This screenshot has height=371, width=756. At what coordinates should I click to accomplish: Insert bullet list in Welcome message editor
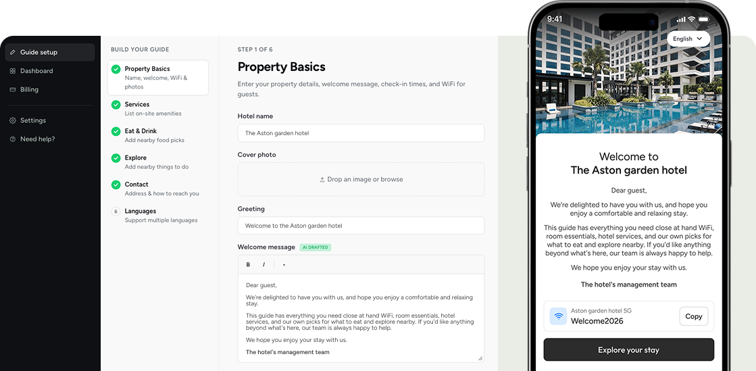284,264
